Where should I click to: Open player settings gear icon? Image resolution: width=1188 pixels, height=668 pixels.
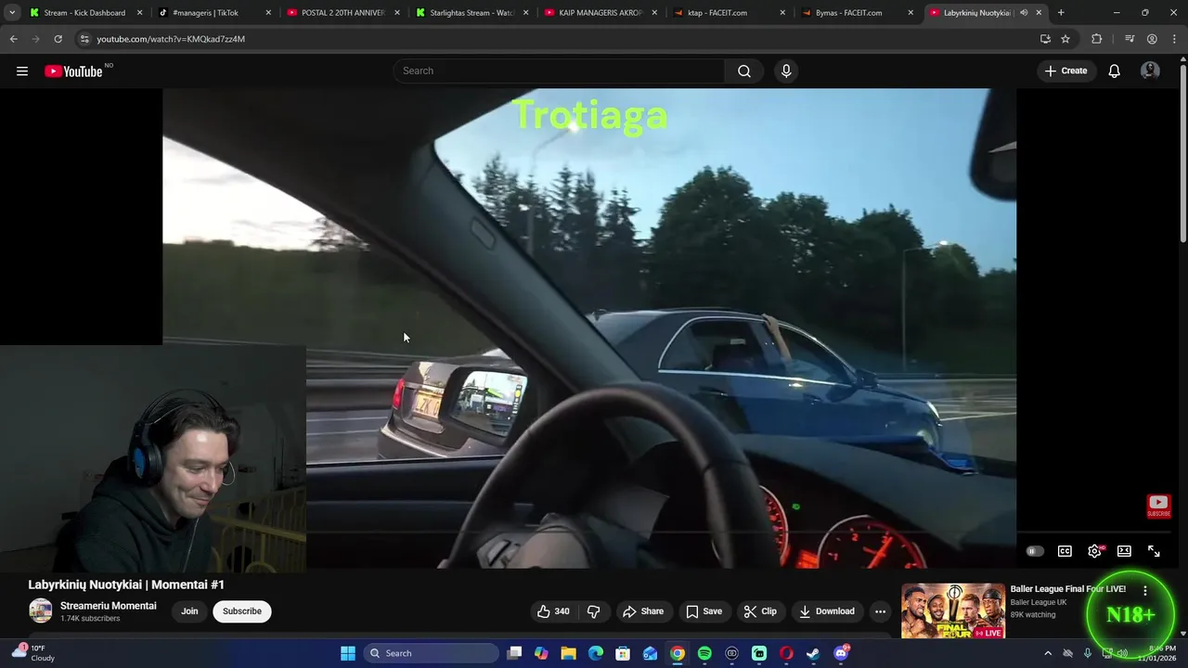coord(1094,551)
